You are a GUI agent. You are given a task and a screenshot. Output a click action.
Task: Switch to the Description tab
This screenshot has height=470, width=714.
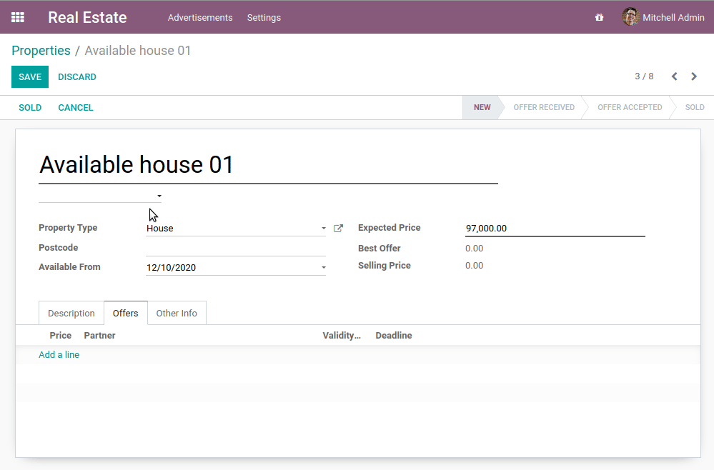click(71, 313)
